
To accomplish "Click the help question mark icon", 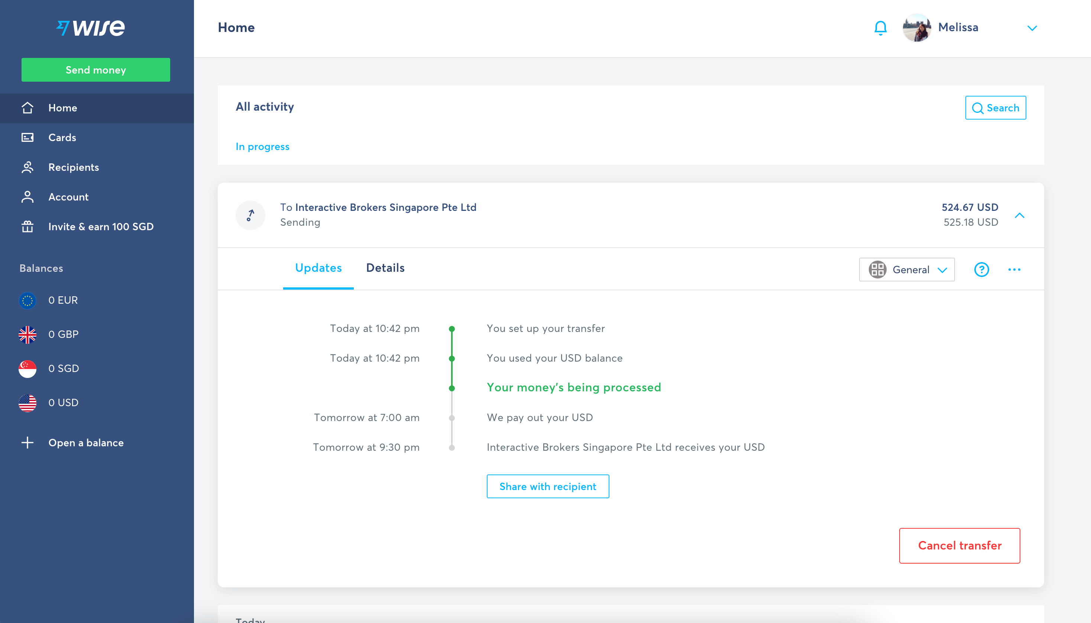I will pos(981,270).
